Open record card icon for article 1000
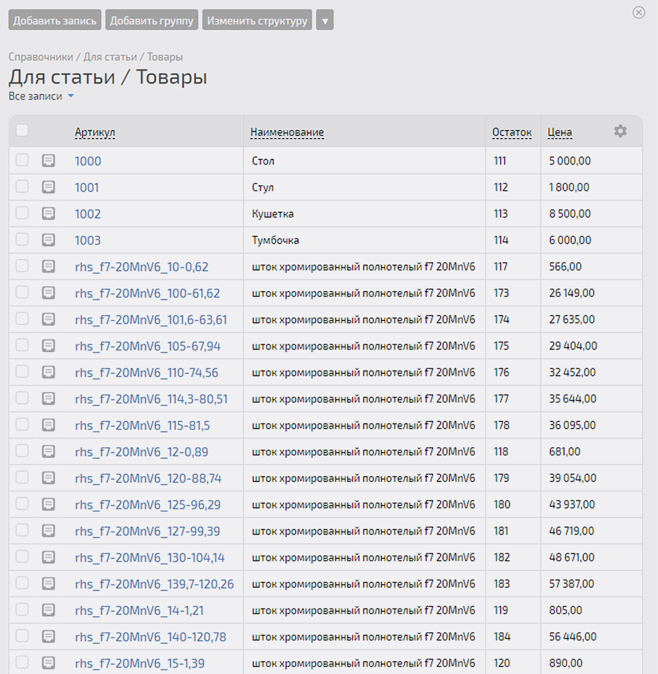Viewport: 658px width, 674px height. (49, 161)
